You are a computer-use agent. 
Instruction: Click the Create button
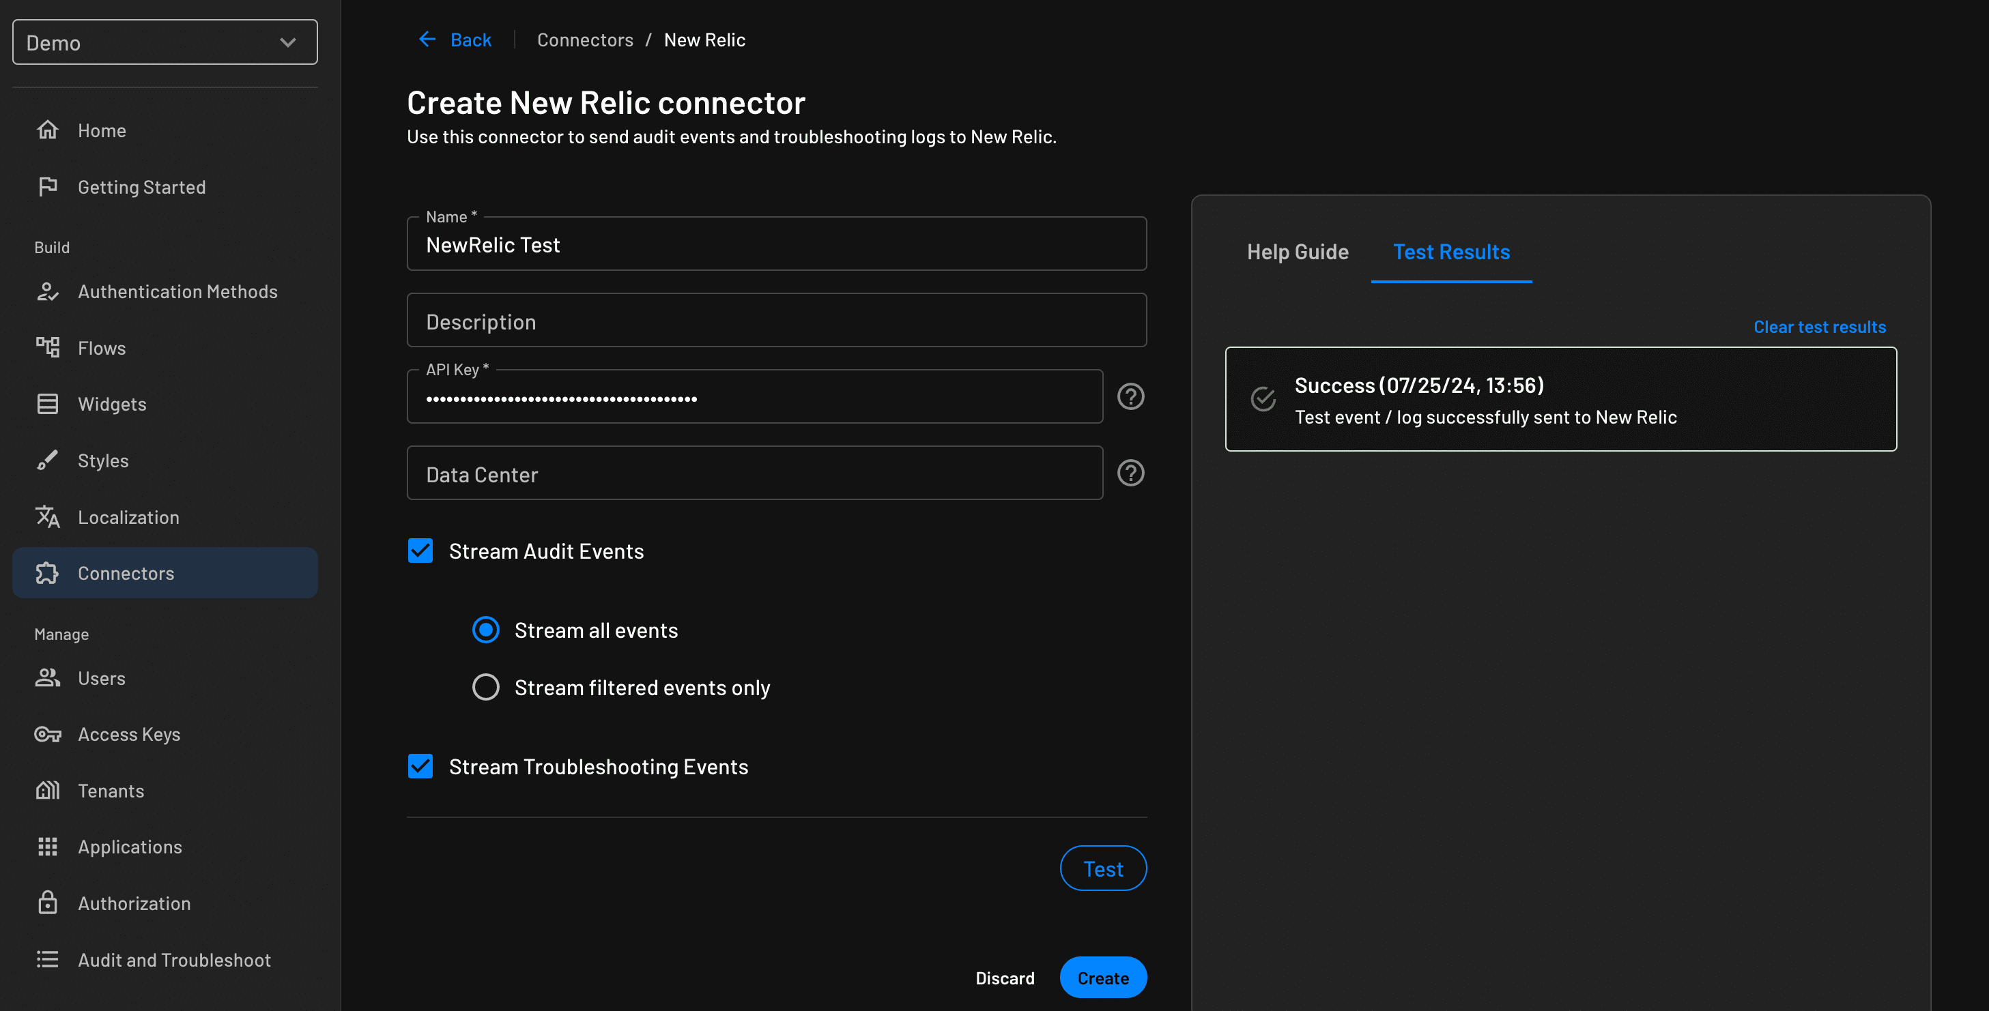pos(1102,977)
